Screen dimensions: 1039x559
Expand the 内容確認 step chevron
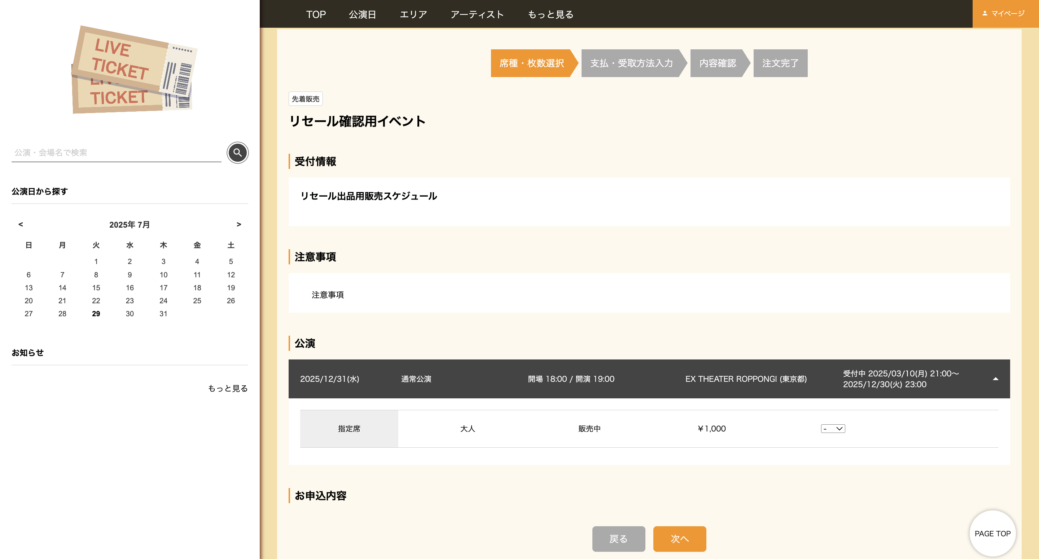[x=718, y=63]
